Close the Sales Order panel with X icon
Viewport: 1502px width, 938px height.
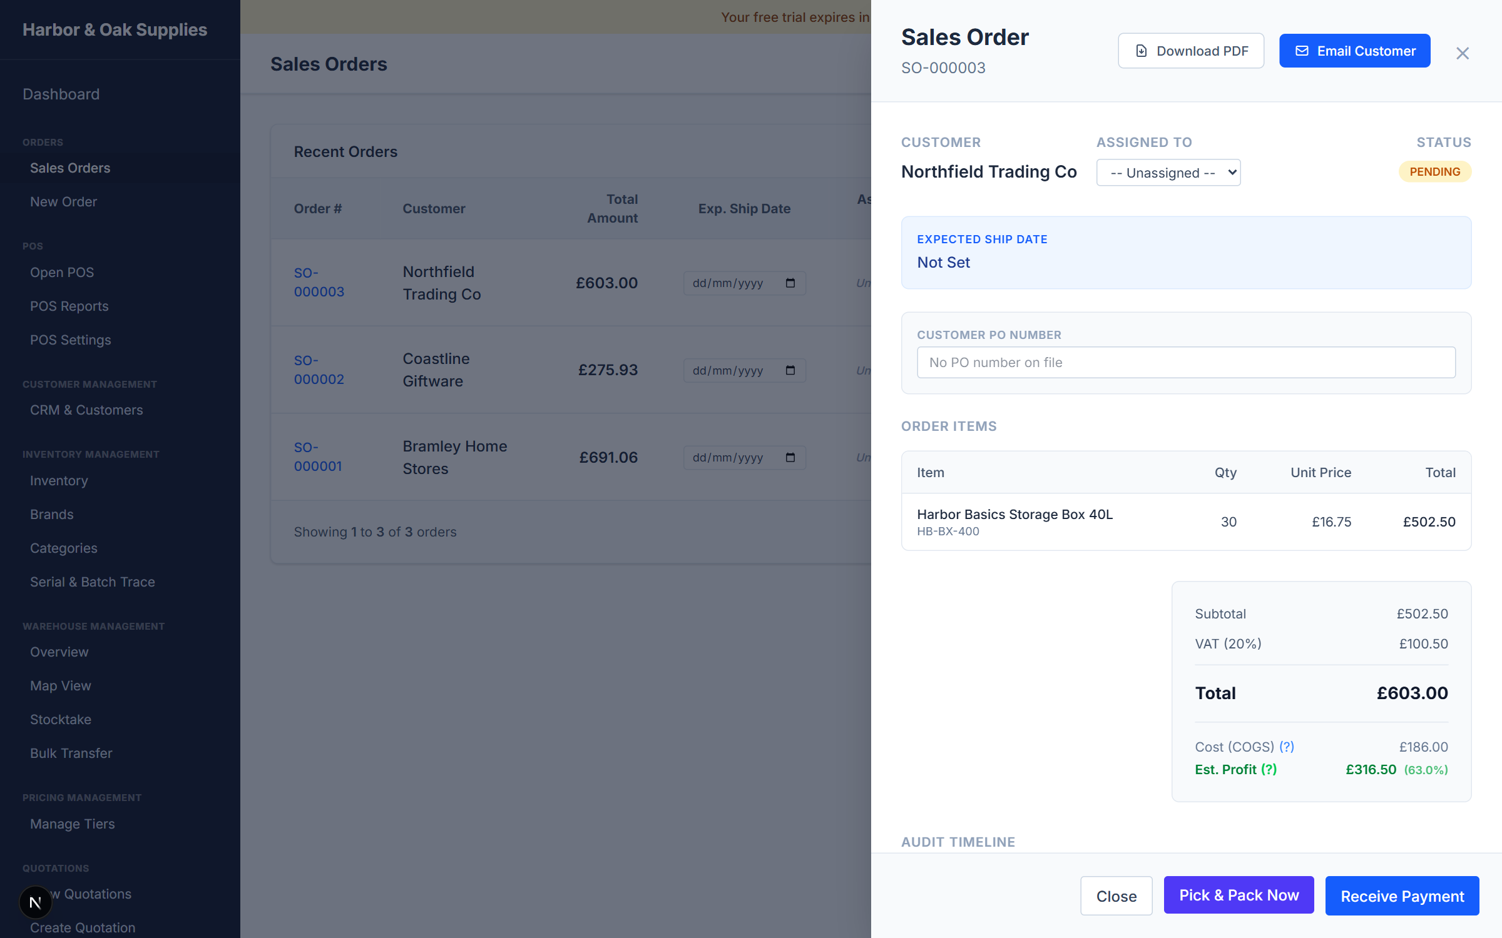pyautogui.click(x=1462, y=53)
